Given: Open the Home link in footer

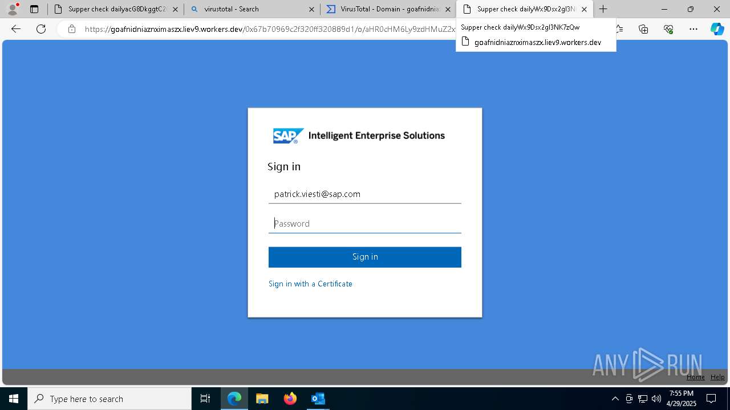Looking at the screenshot, I should [695, 377].
